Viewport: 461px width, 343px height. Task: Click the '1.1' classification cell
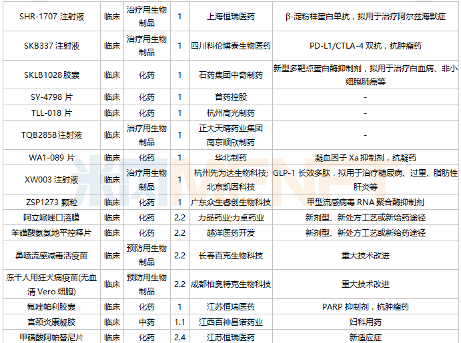[179, 322]
